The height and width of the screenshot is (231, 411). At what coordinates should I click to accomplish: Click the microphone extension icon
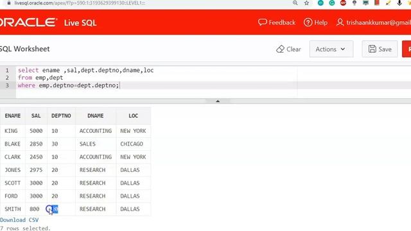click(399, 3)
